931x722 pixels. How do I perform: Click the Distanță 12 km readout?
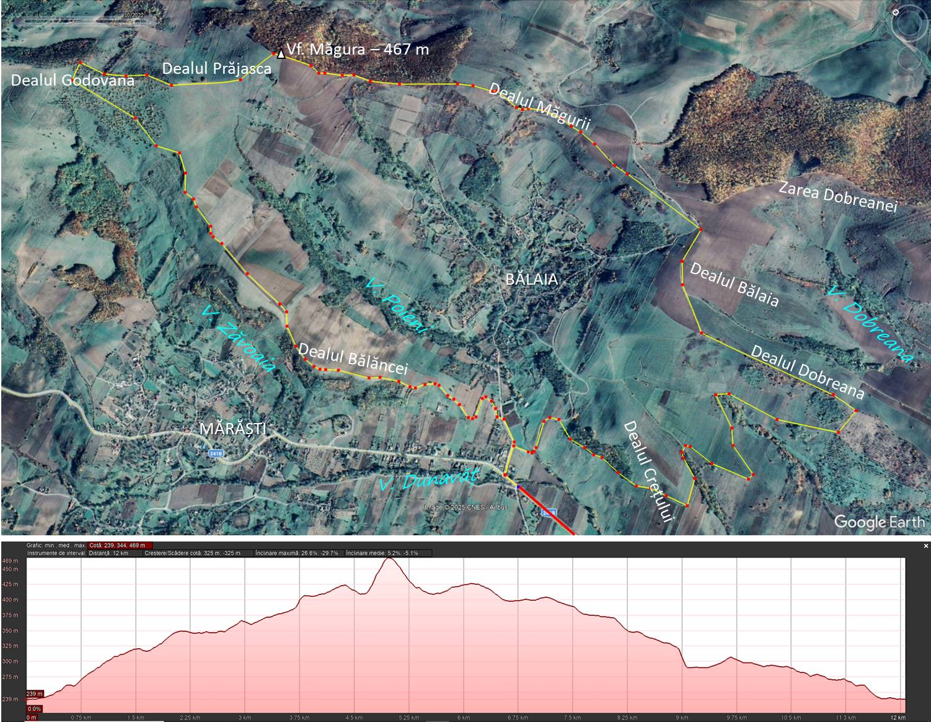[x=109, y=553]
